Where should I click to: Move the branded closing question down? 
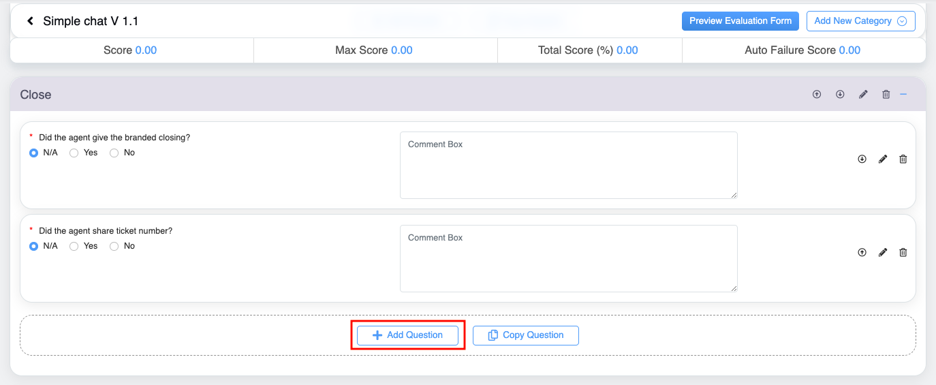point(862,159)
